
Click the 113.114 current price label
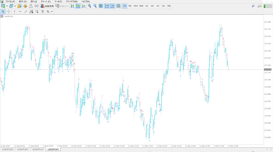coord(268,70)
